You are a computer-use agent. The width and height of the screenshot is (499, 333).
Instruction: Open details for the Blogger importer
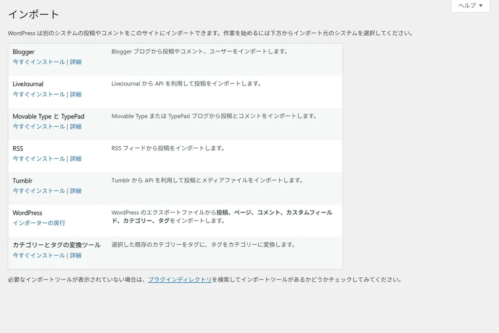[x=76, y=62]
